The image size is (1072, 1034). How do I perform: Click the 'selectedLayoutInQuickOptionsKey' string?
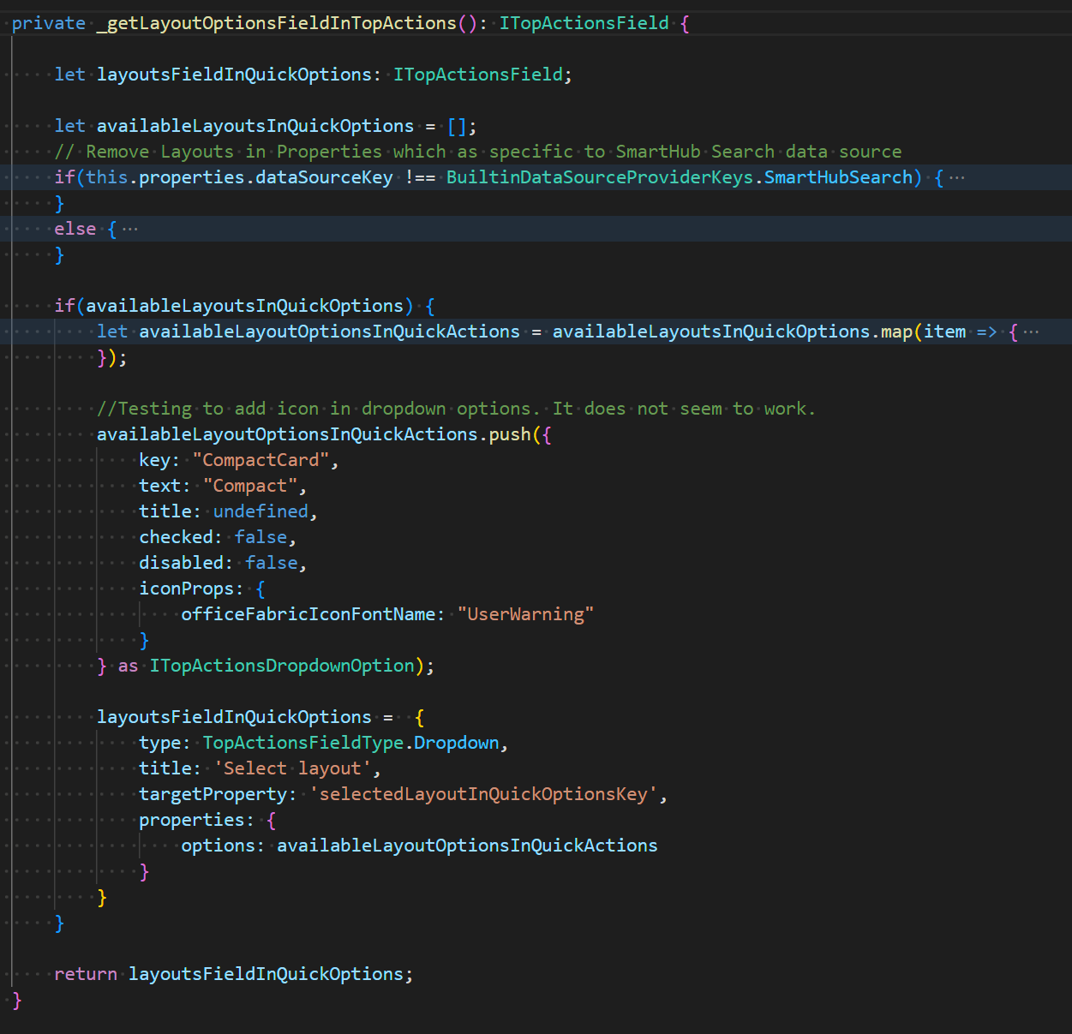coord(483,794)
